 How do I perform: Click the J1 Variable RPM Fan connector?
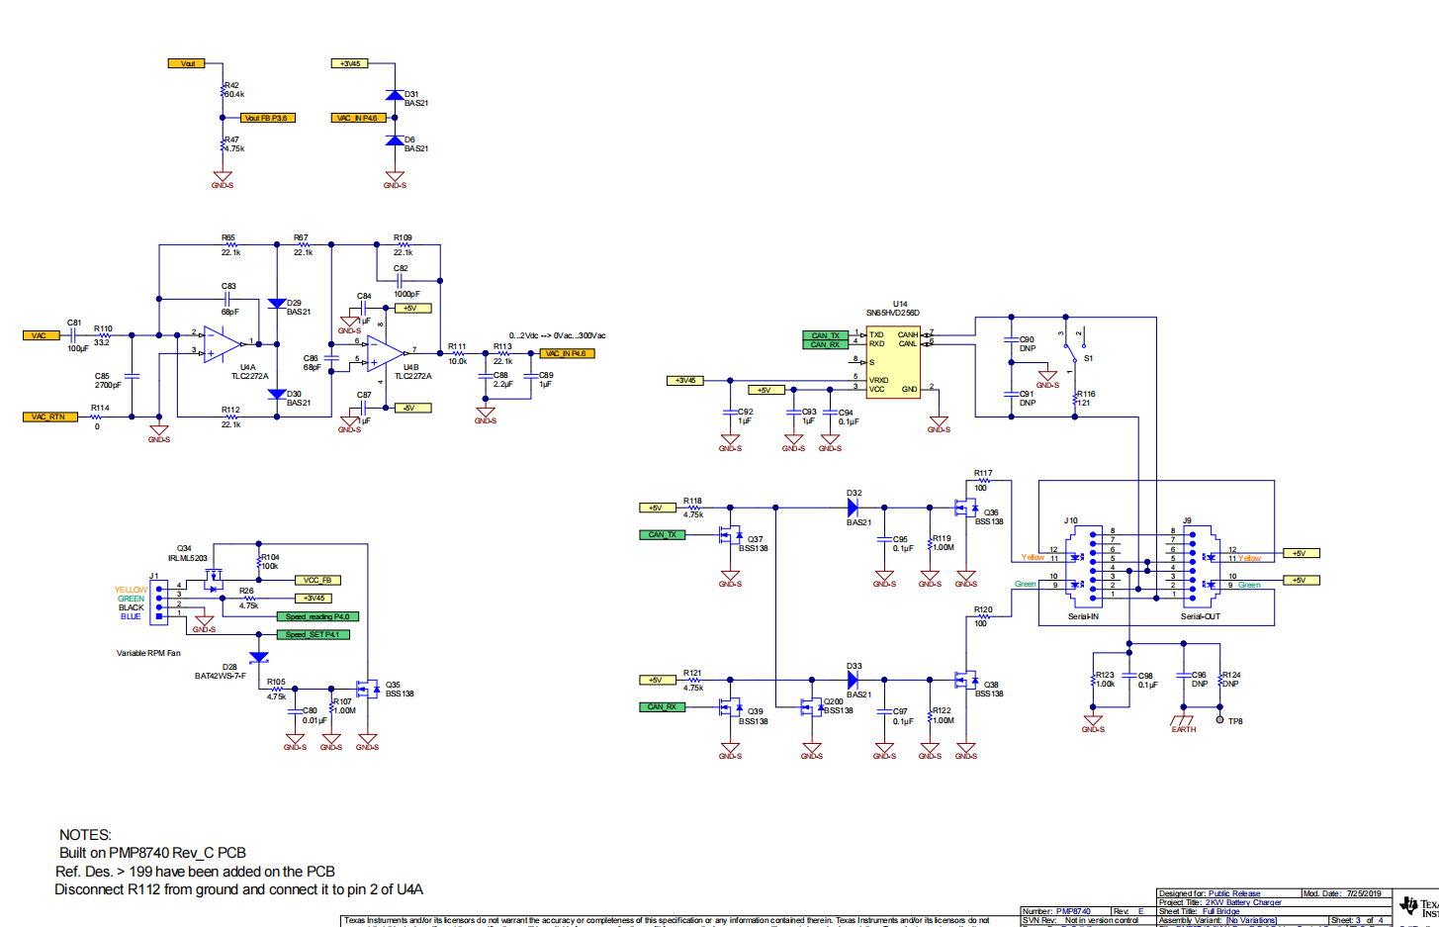pos(158,602)
